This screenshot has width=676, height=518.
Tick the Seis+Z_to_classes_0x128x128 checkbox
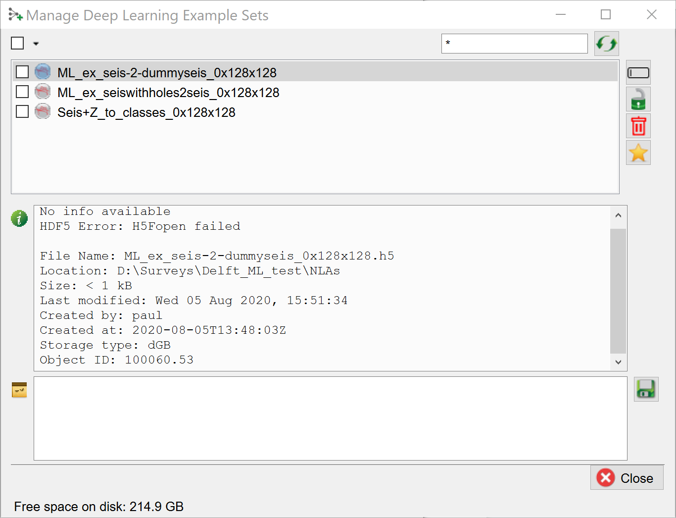tap(22, 112)
